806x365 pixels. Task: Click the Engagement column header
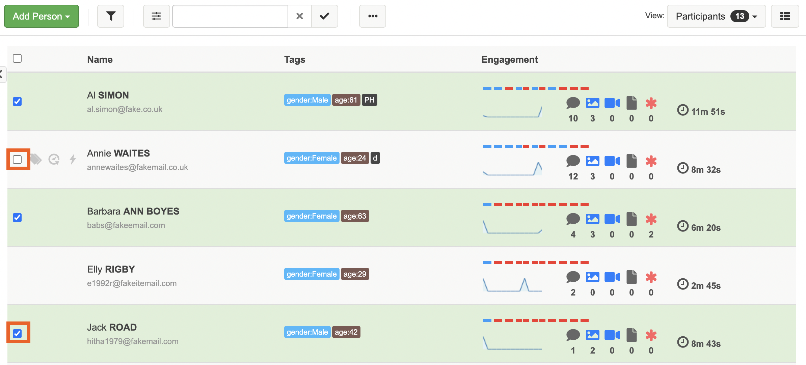point(509,59)
